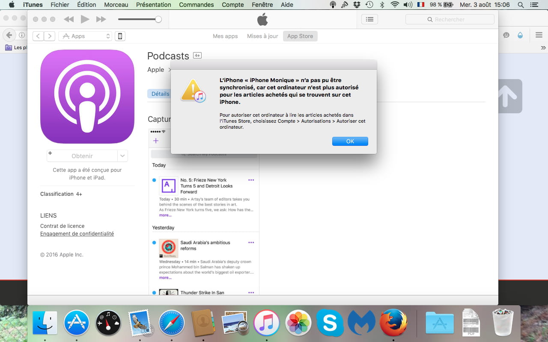Click the Obtenir button for Podcasts

pos(82,156)
